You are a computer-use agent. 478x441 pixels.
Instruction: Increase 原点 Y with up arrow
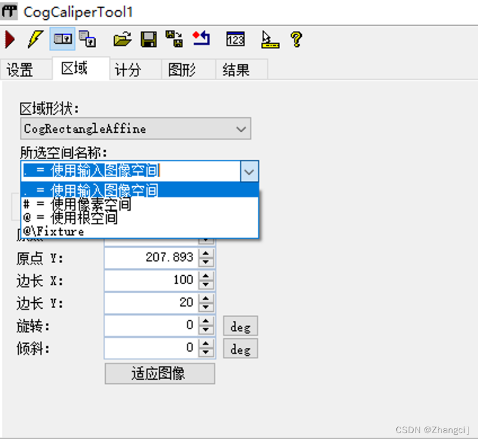coord(206,254)
